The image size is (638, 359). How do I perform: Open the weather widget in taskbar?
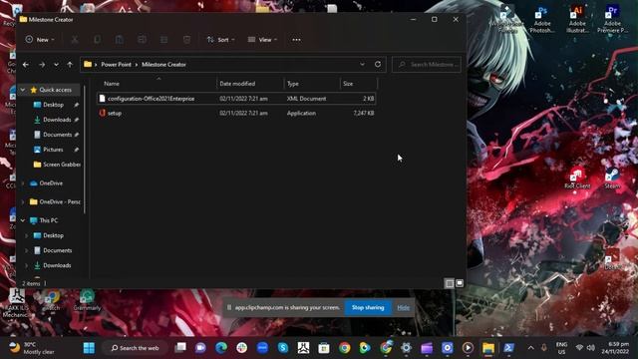[32, 348]
